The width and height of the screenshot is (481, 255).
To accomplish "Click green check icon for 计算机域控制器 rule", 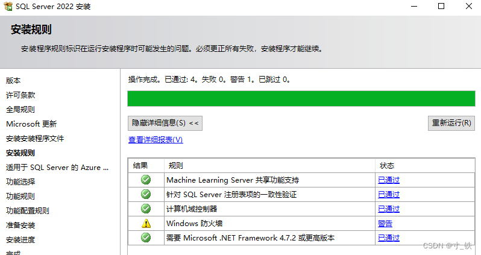I will (146, 209).
